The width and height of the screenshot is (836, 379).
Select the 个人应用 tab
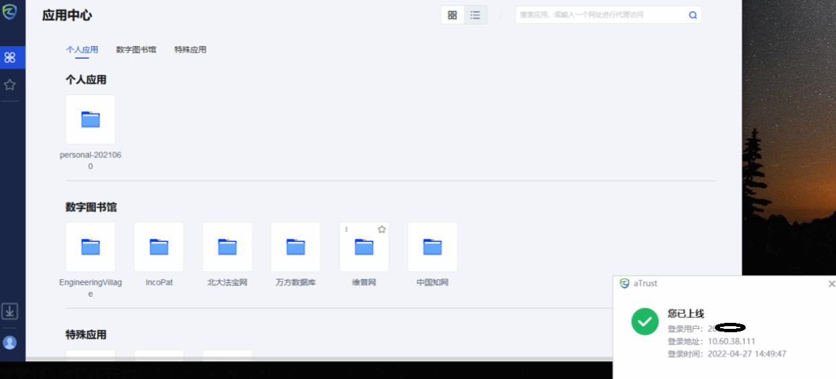82,49
